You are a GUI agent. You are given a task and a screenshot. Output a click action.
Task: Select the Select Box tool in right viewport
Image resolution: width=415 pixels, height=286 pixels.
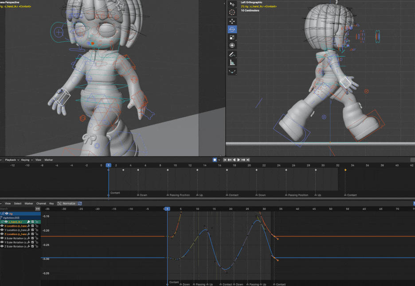232,4
